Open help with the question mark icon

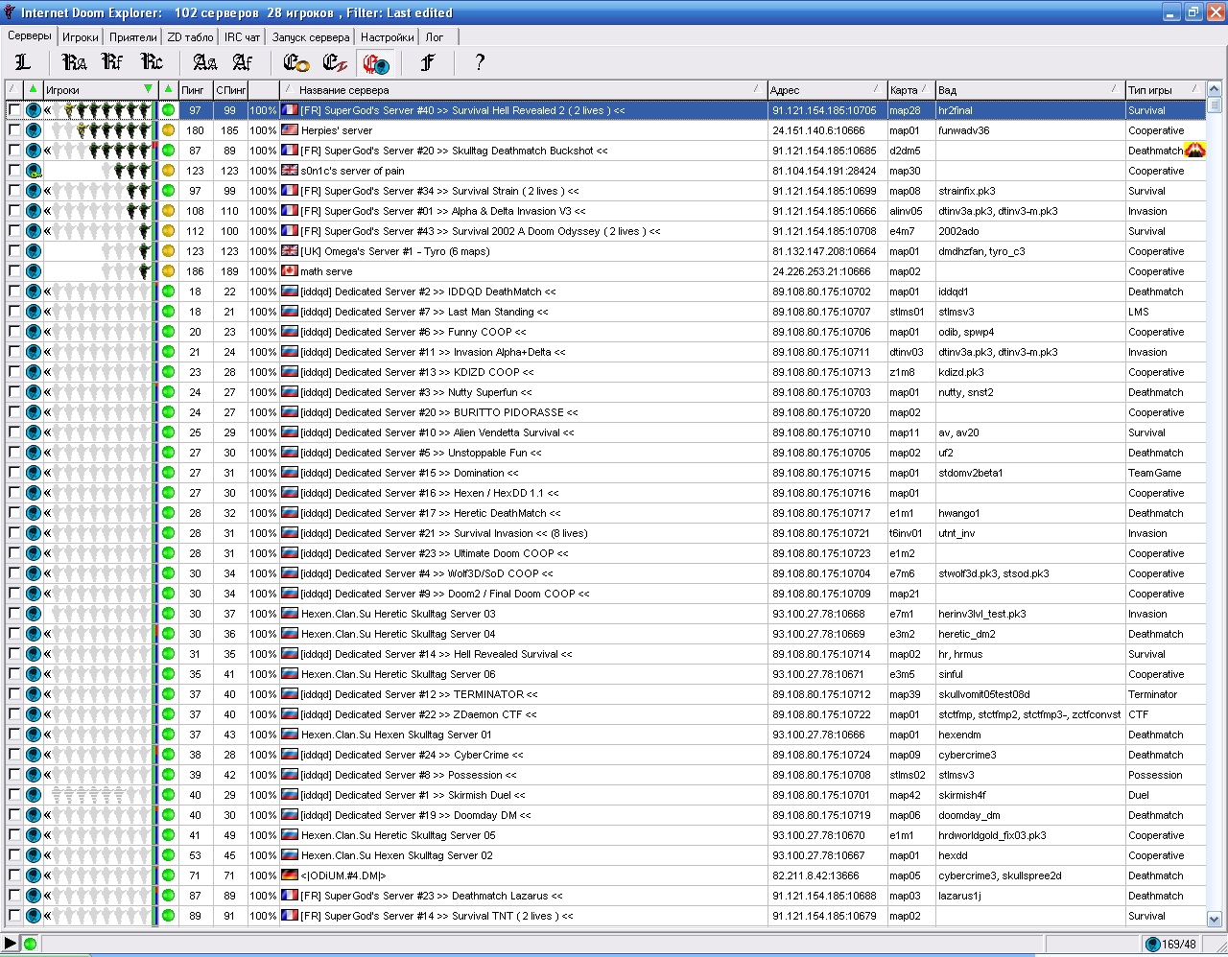pyautogui.click(x=480, y=62)
